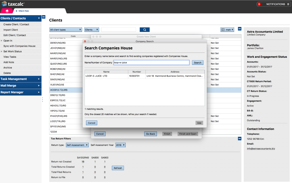This screenshot has height=183, width=292.
Task: Open the matt column layout dropdown
Action: coord(227,30)
